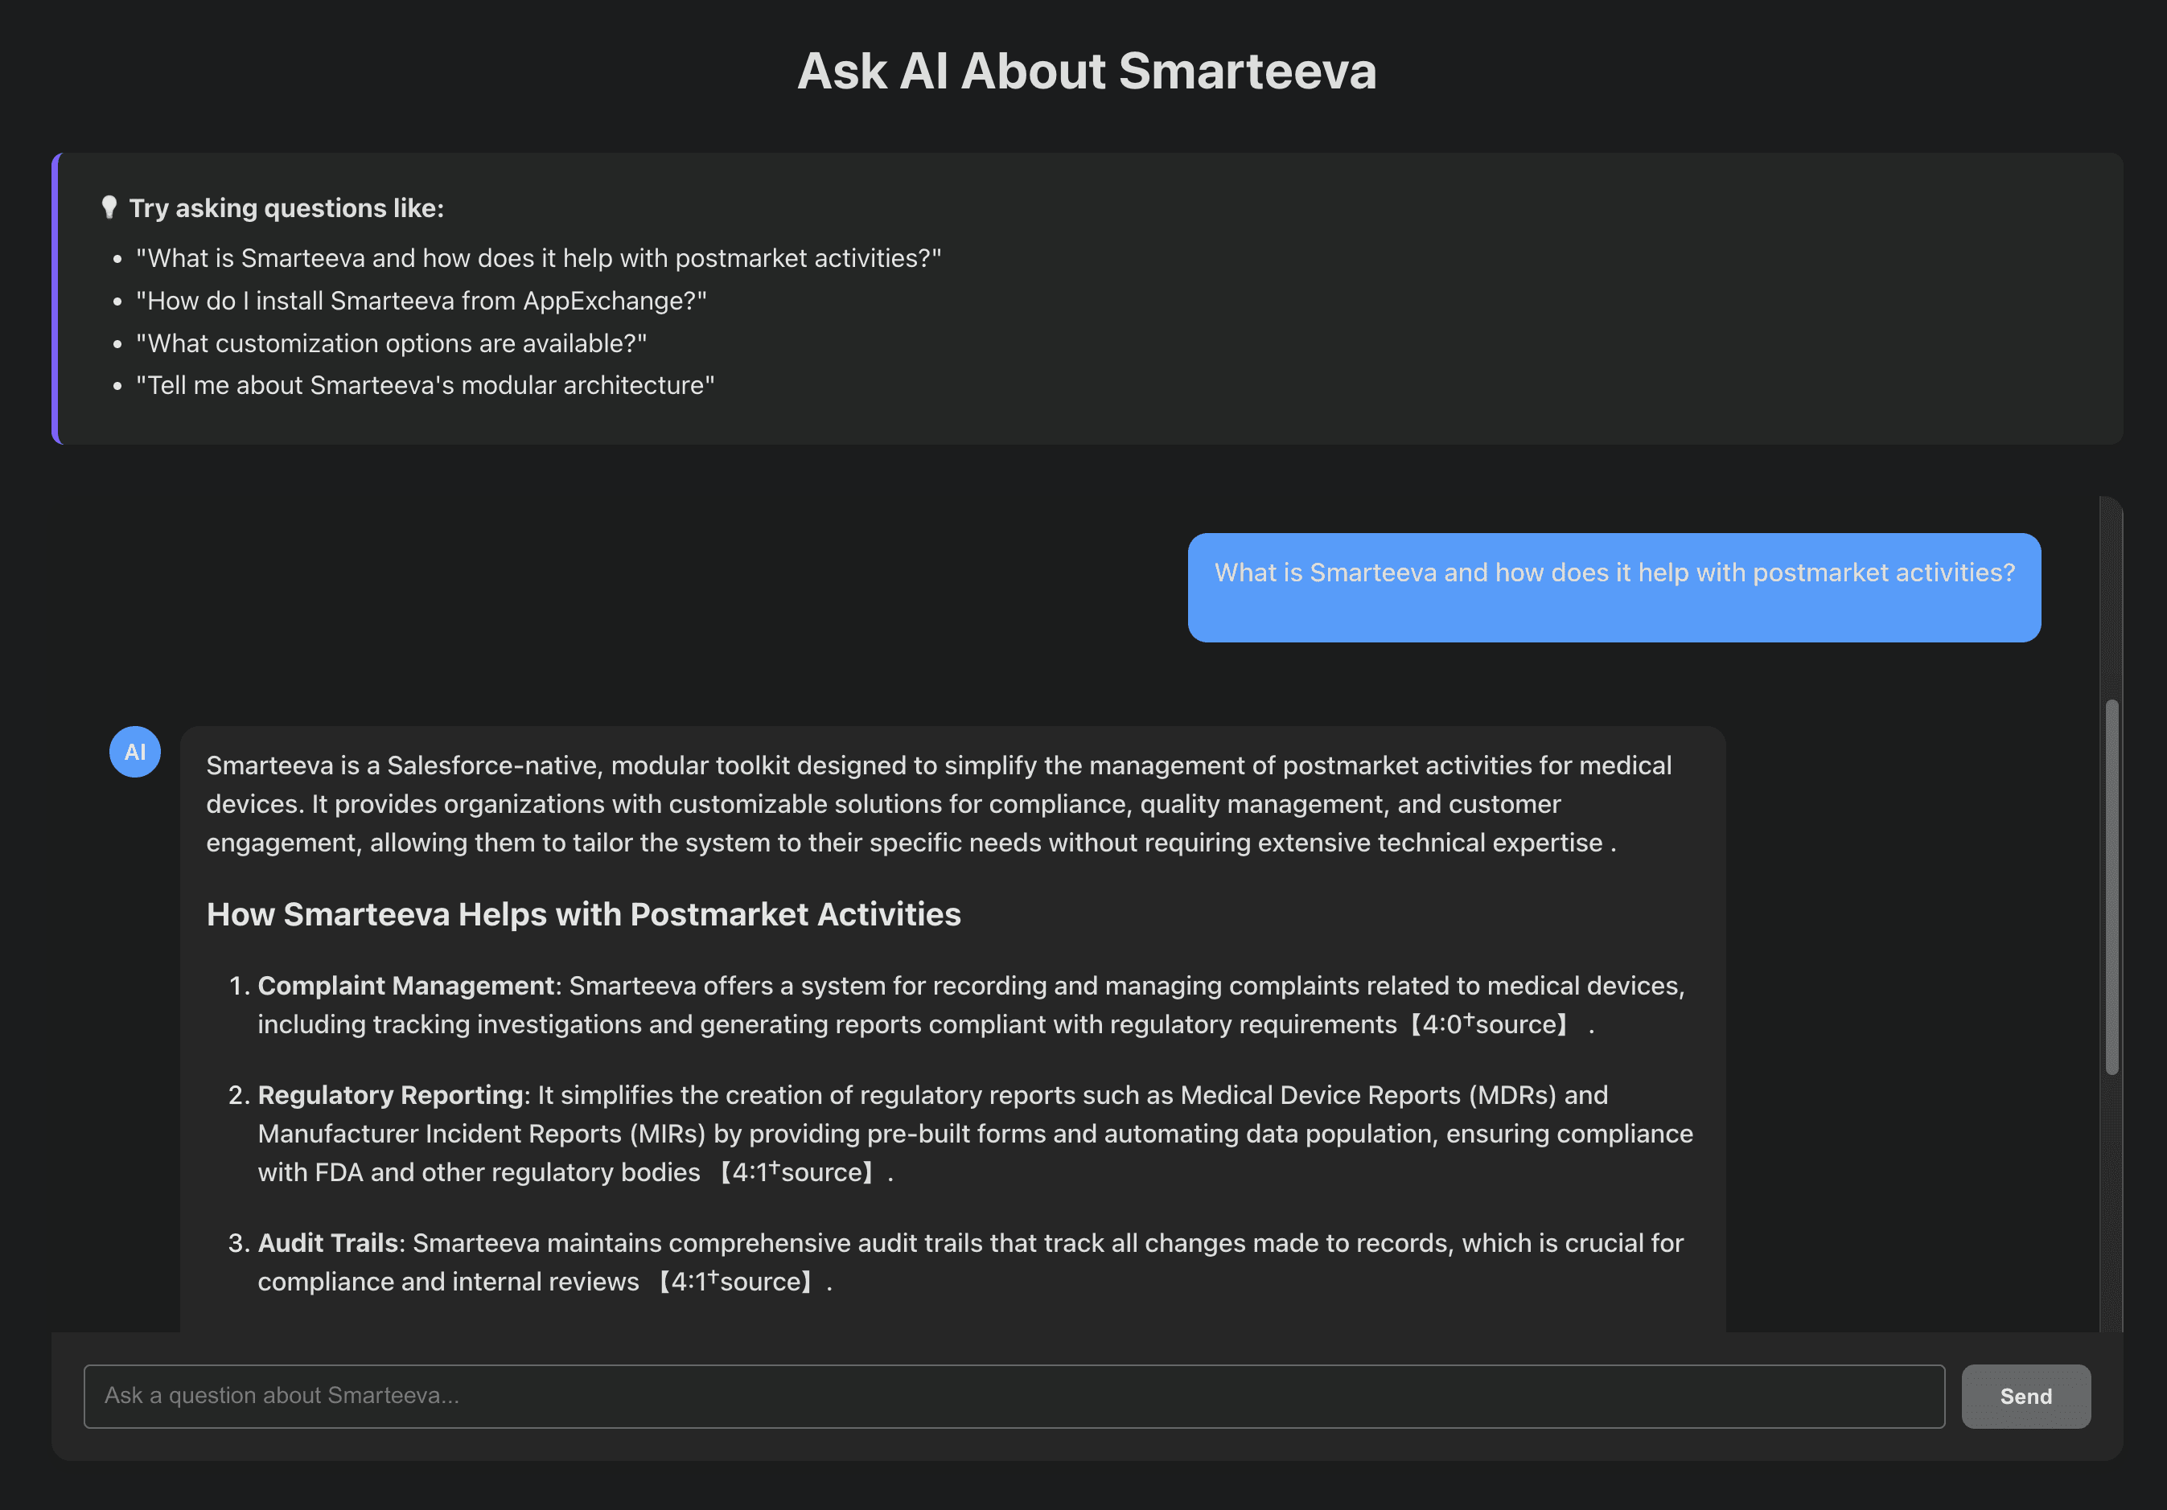Screen dimensions: 2167x1510
Task: Click the install from AppExchange suggestion
Action: pos(421,300)
